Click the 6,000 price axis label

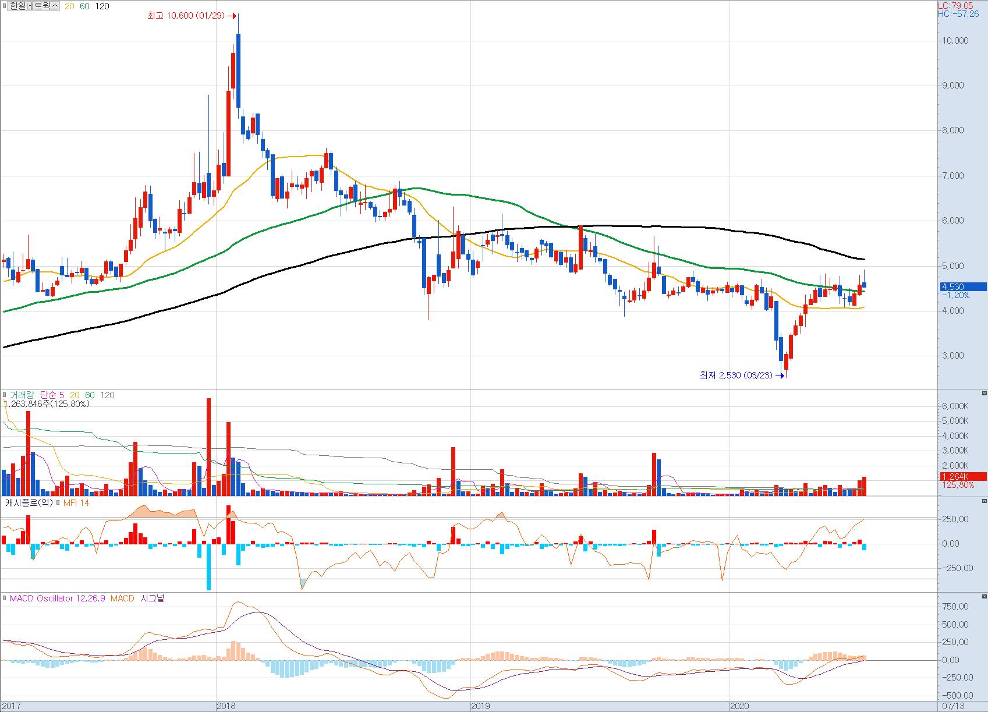(953, 221)
